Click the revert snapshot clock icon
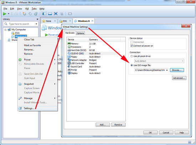 [x=30, y=14]
